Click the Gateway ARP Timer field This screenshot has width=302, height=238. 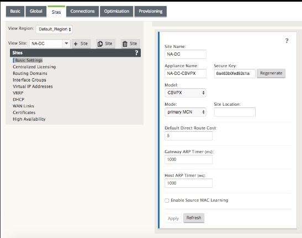(188, 159)
